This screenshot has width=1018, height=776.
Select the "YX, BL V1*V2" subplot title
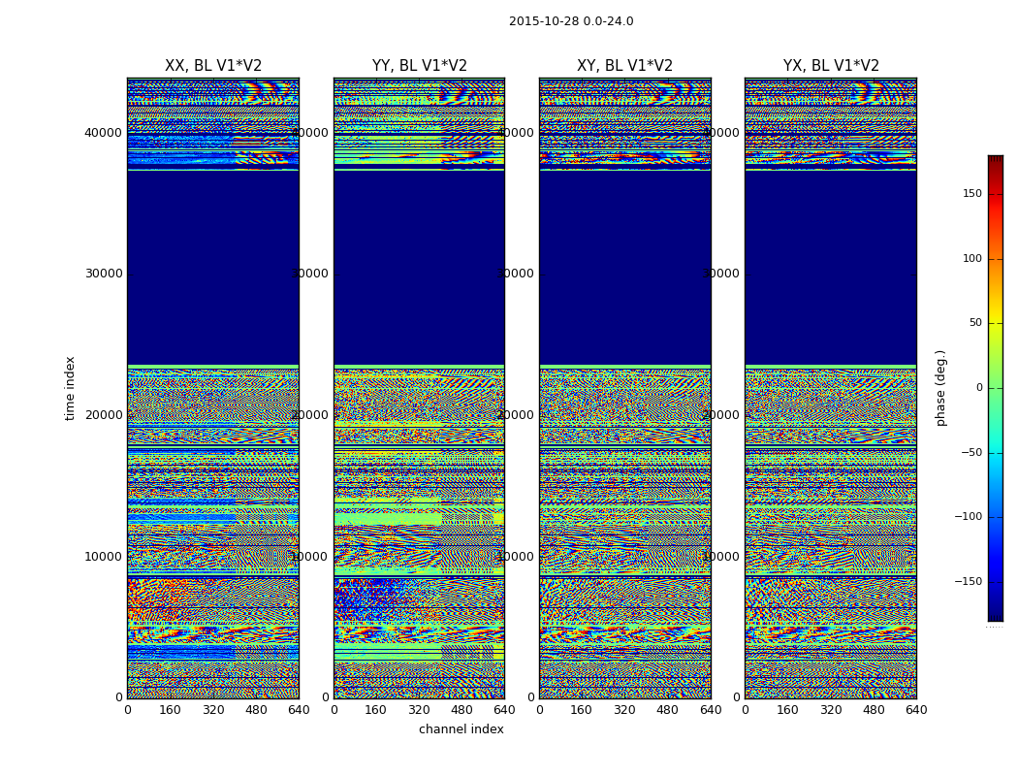[831, 66]
